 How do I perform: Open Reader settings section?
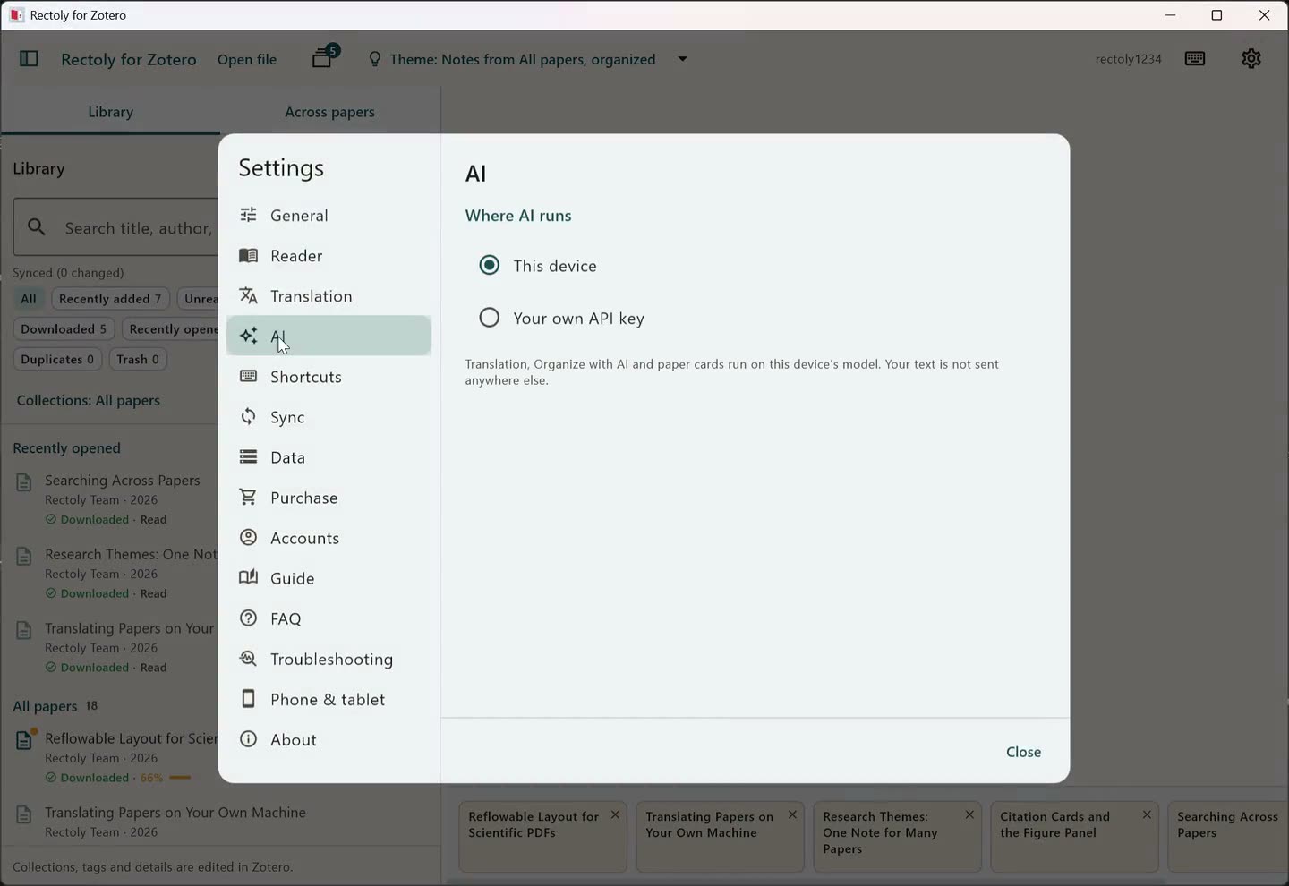pyautogui.click(x=329, y=256)
